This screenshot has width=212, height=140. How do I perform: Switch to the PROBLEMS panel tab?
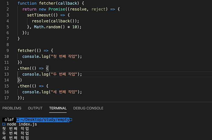click(12, 108)
